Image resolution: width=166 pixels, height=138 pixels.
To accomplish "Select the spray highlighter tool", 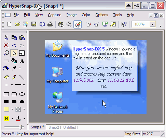I will [6, 68].
